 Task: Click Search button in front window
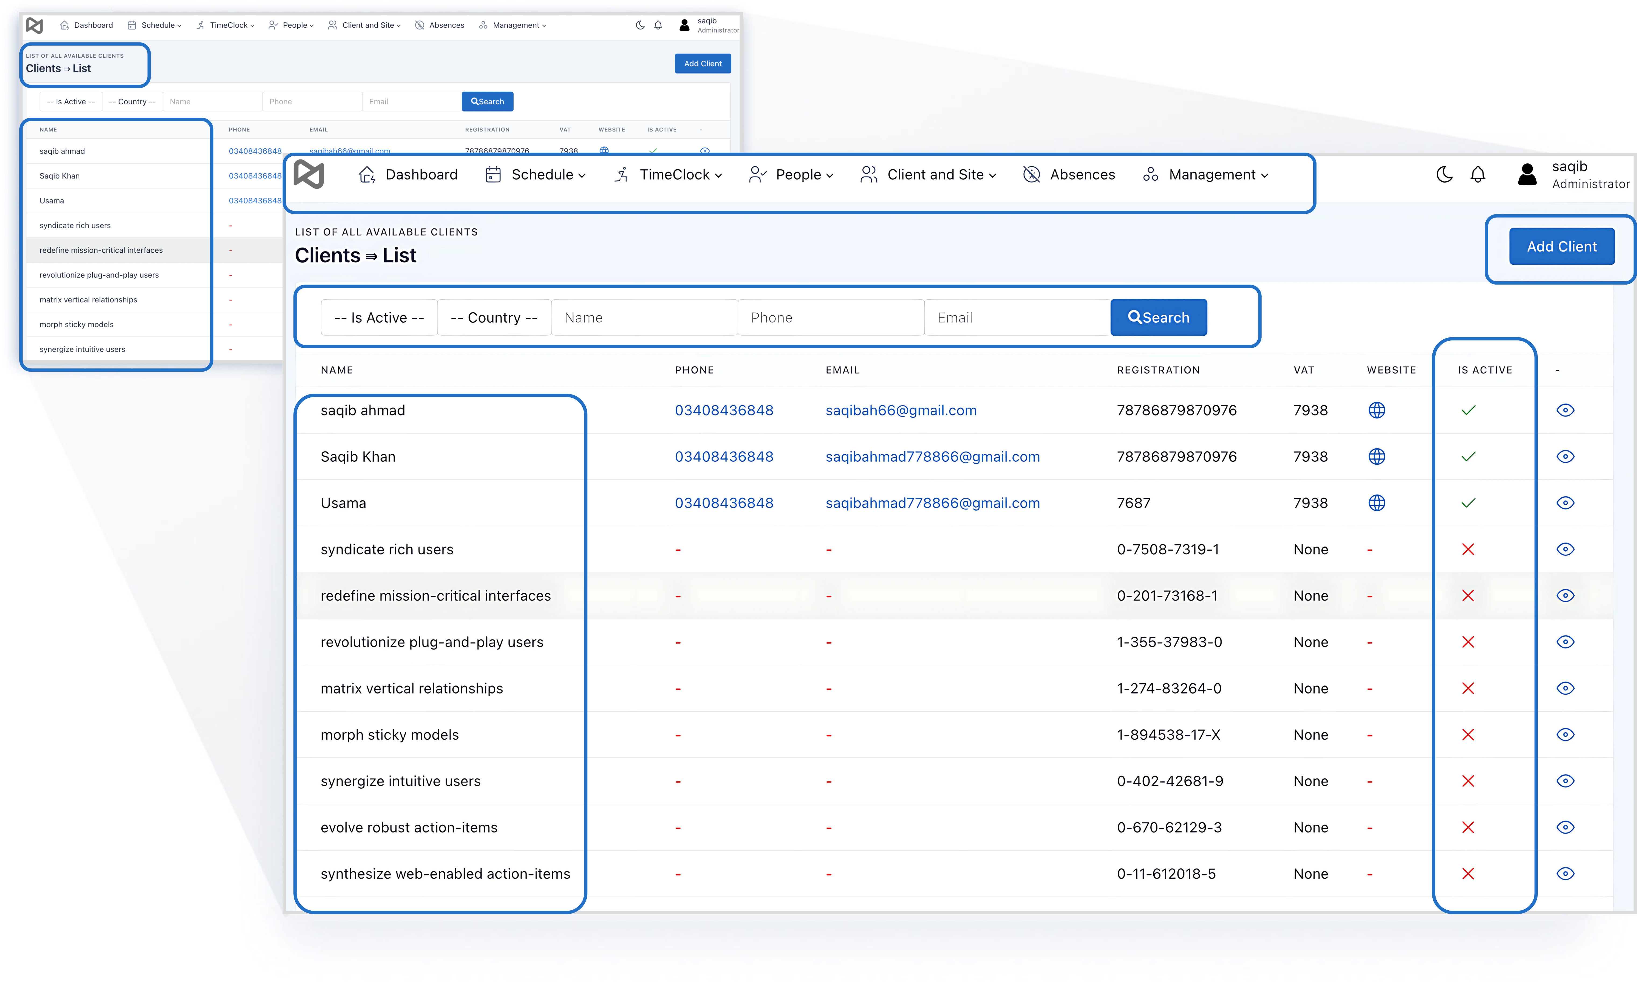click(1159, 318)
